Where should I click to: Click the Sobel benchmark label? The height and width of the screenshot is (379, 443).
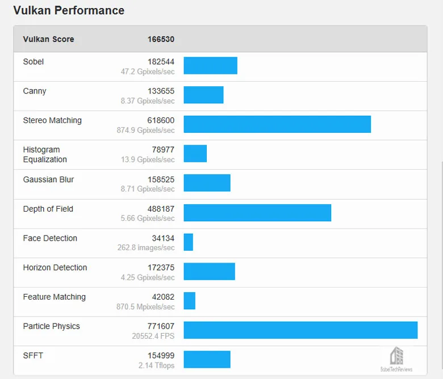34,61
